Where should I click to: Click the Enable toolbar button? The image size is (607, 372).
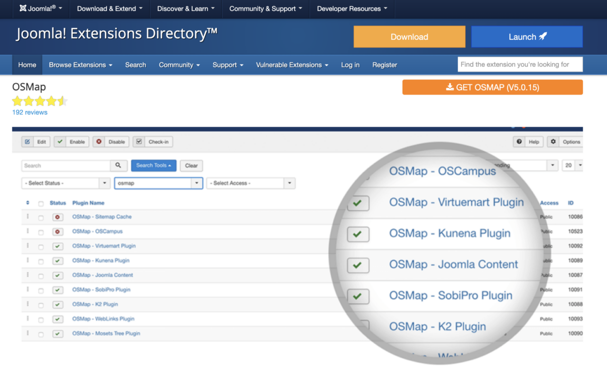pos(72,141)
